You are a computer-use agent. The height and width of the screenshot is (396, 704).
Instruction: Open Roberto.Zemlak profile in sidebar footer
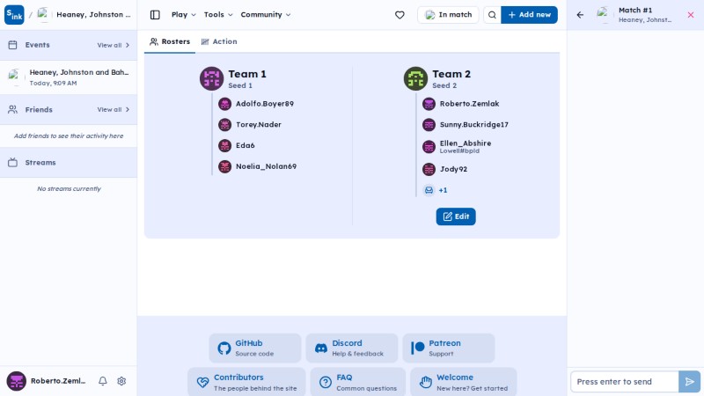tap(47, 381)
